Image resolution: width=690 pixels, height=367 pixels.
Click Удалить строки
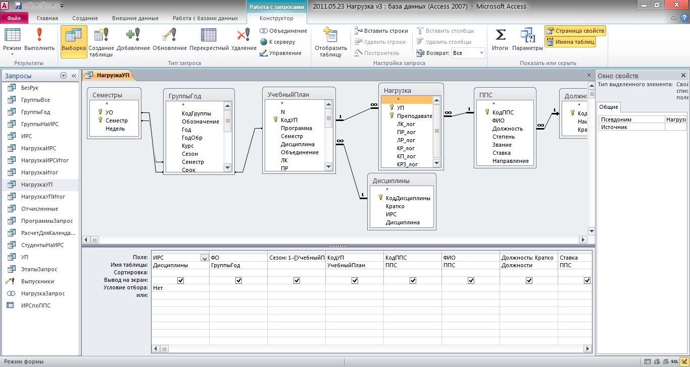pos(380,42)
